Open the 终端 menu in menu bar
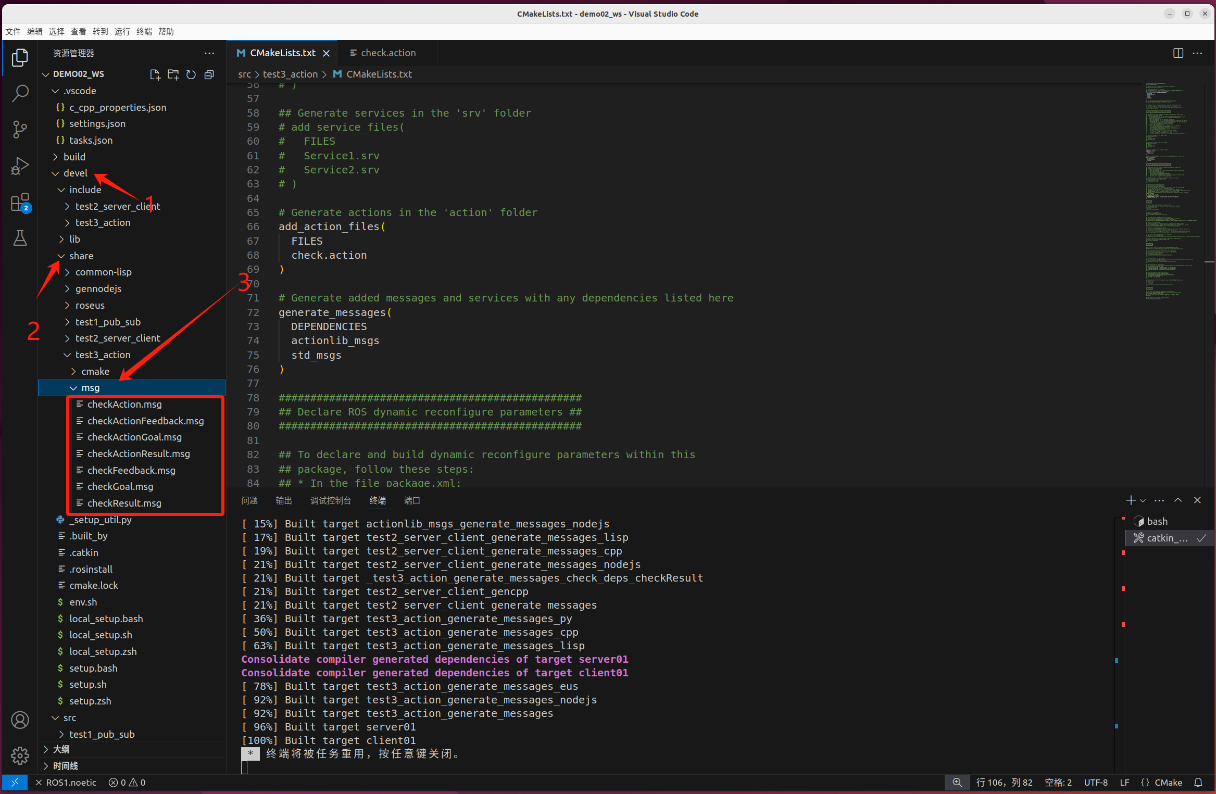1216x794 pixels. point(144,32)
